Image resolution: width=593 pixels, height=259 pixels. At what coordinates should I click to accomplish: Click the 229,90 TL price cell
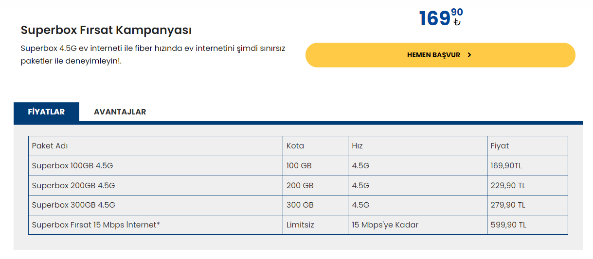[508, 186]
